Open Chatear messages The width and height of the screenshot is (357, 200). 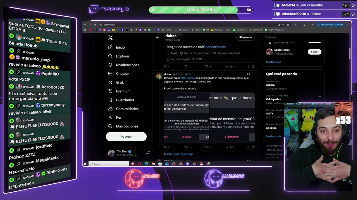(119, 74)
